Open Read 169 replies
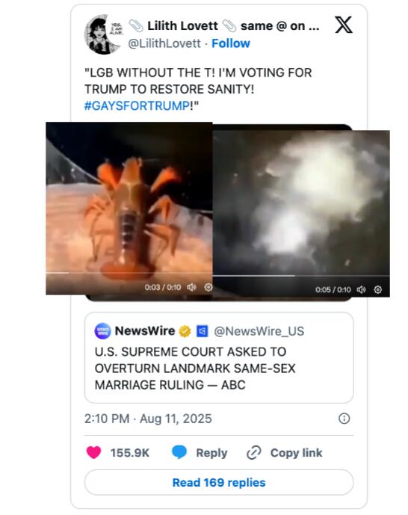The height and width of the screenshot is (515, 408). [219, 482]
